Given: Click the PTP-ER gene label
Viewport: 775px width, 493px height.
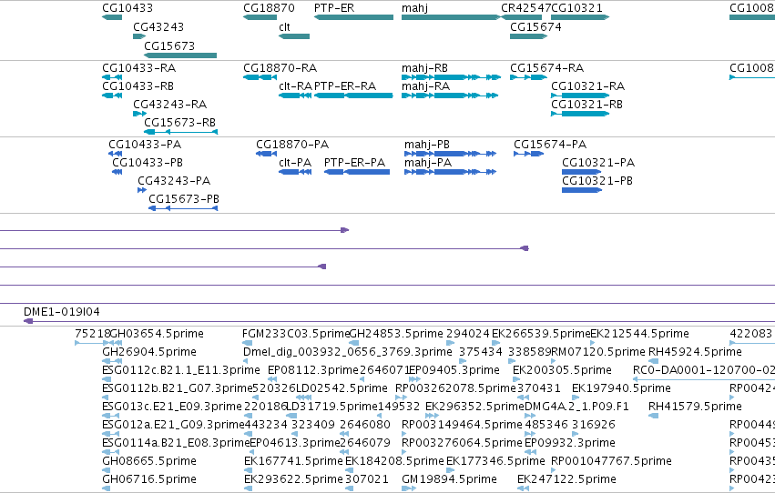Looking at the screenshot, I should [x=334, y=8].
